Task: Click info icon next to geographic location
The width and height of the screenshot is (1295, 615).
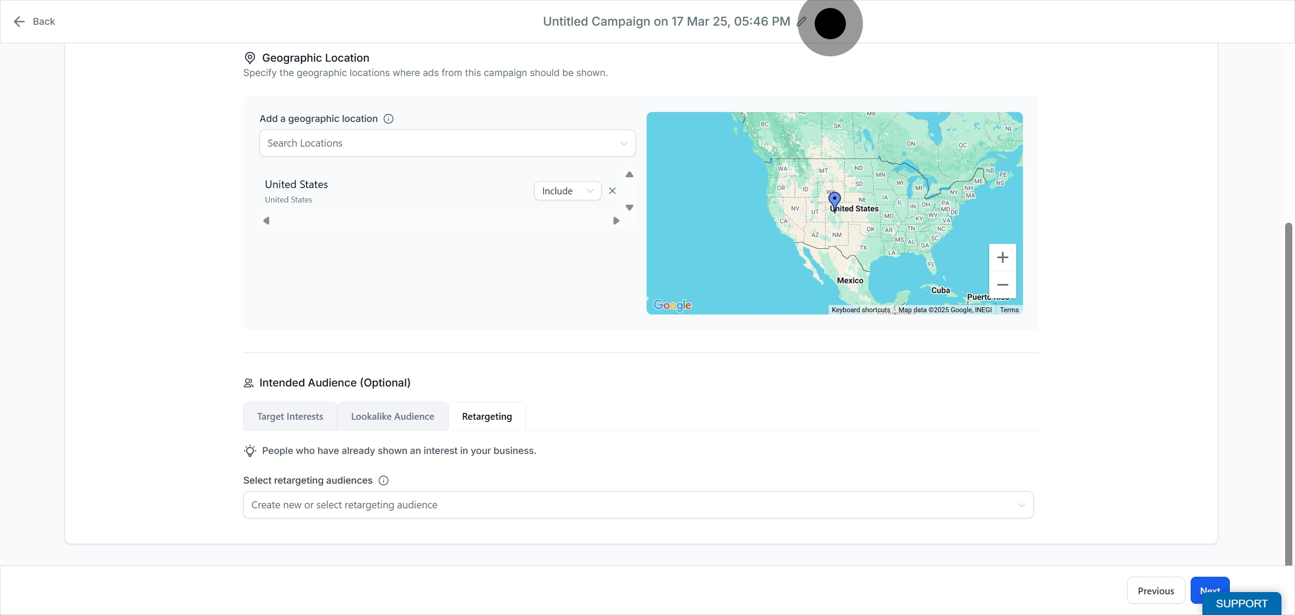Action: click(x=388, y=119)
